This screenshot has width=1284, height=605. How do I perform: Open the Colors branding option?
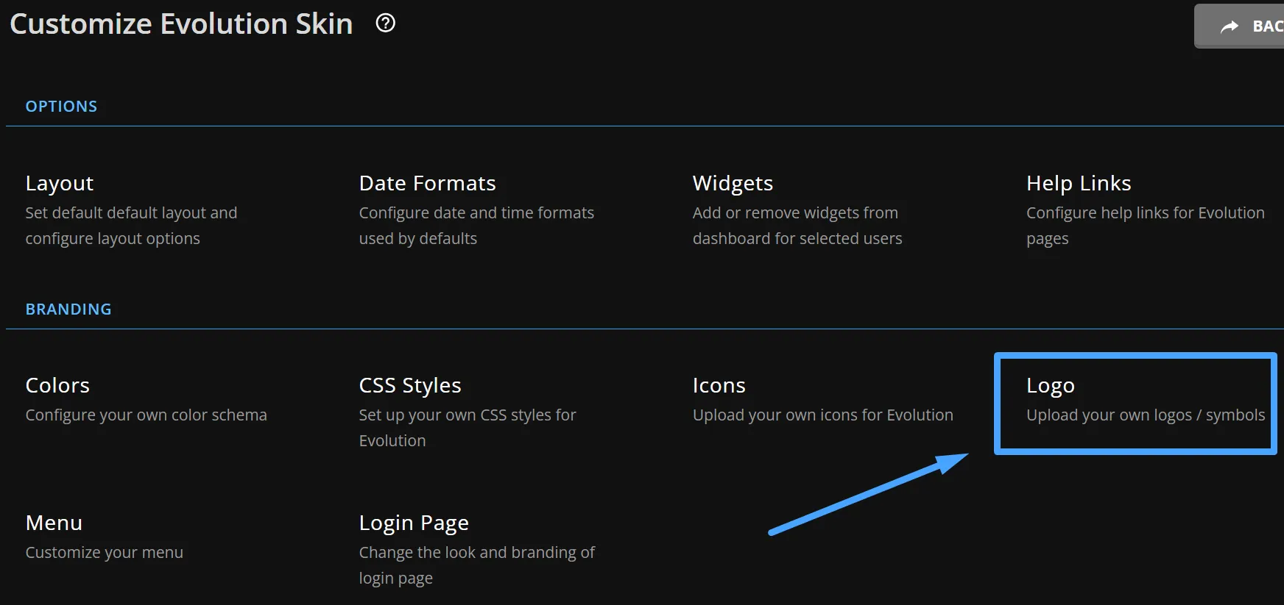57,385
